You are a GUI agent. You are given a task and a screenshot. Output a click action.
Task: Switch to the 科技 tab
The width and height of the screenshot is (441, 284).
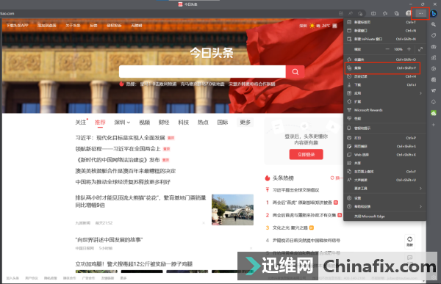(x=183, y=123)
